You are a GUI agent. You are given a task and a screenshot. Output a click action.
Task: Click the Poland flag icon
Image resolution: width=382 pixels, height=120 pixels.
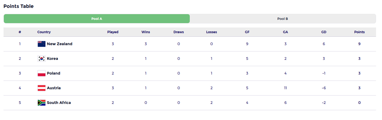pos(41,73)
